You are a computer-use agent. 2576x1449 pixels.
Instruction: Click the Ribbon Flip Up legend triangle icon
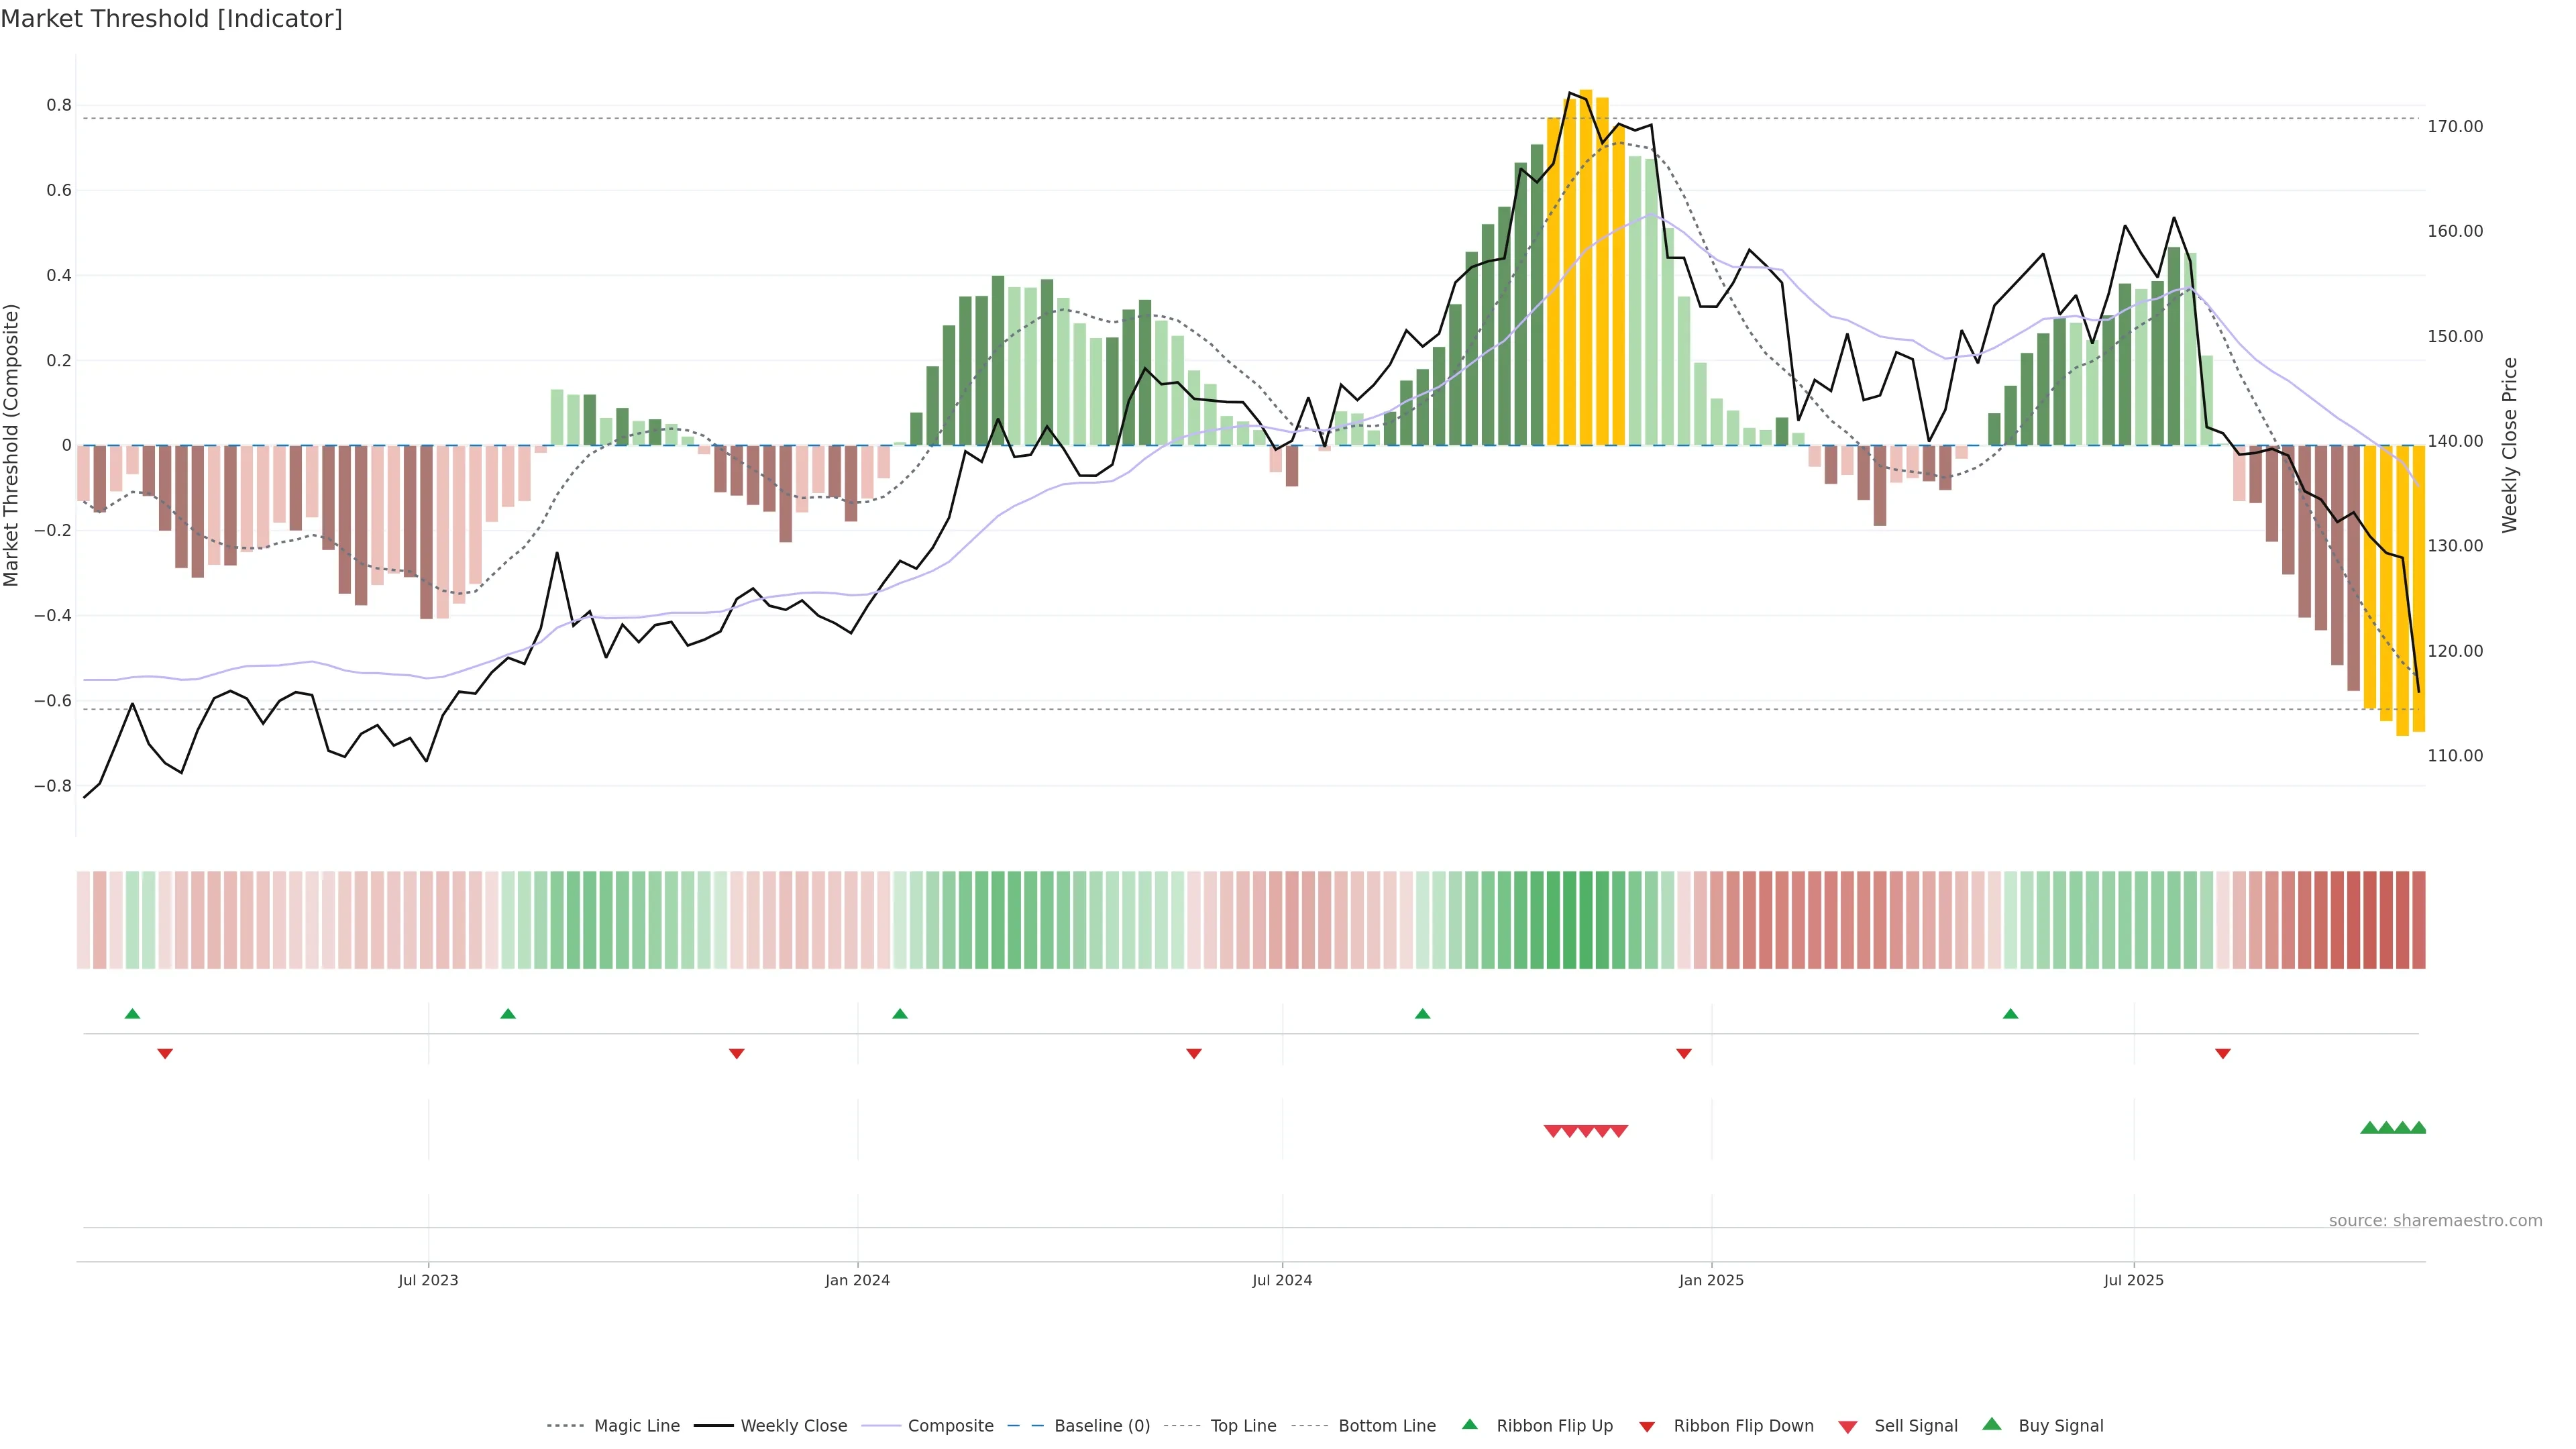[1469, 1424]
